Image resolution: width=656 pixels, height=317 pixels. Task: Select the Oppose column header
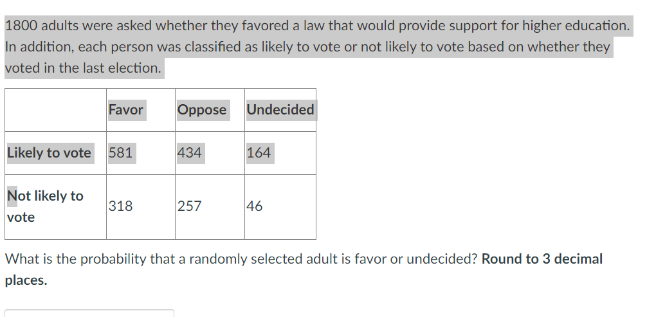point(202,110)
